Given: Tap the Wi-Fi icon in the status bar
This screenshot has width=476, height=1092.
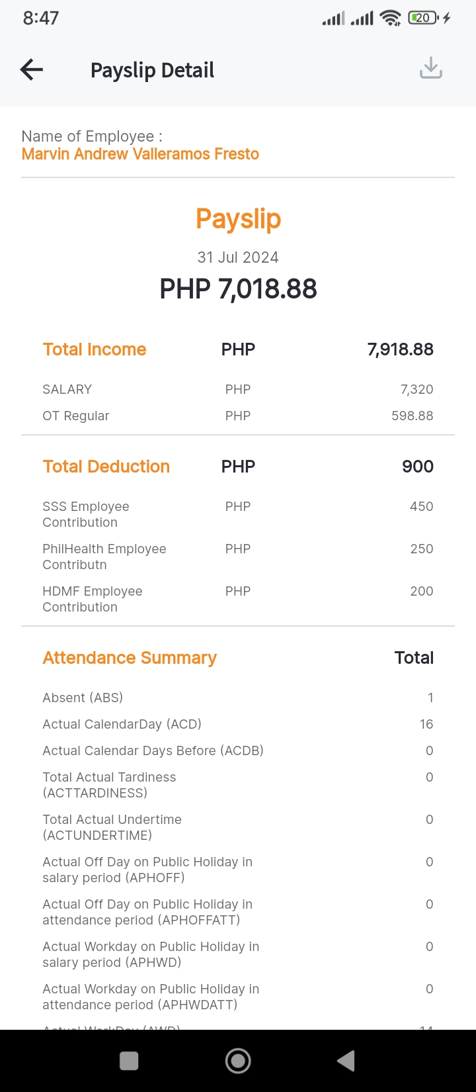Looking at the screenshot, I should (x=391, y=18).
